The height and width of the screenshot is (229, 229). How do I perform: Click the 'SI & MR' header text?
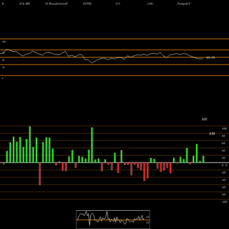[24, 4]
